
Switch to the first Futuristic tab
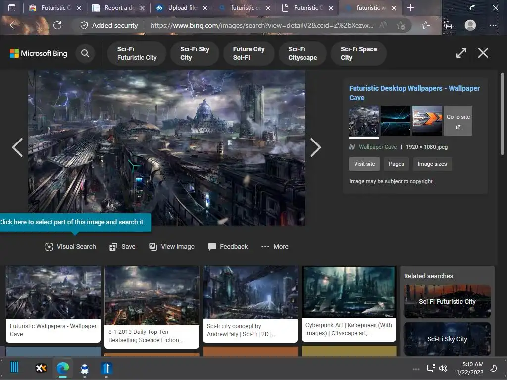[55, 8]
